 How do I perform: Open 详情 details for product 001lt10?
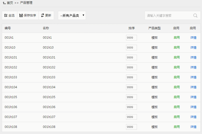pos(193,48)
